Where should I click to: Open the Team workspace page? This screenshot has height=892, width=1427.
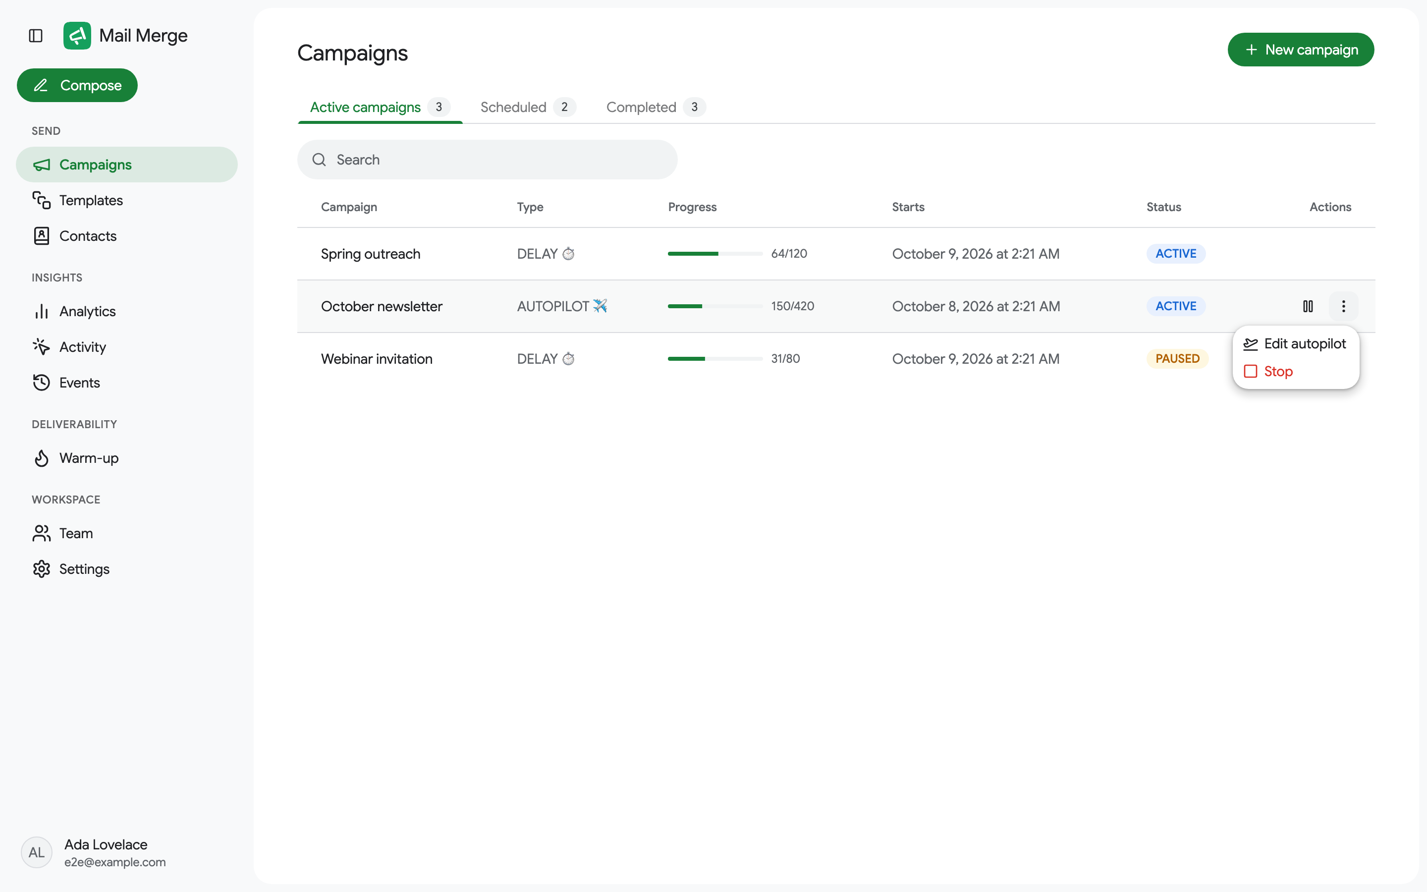pos(127,533)
